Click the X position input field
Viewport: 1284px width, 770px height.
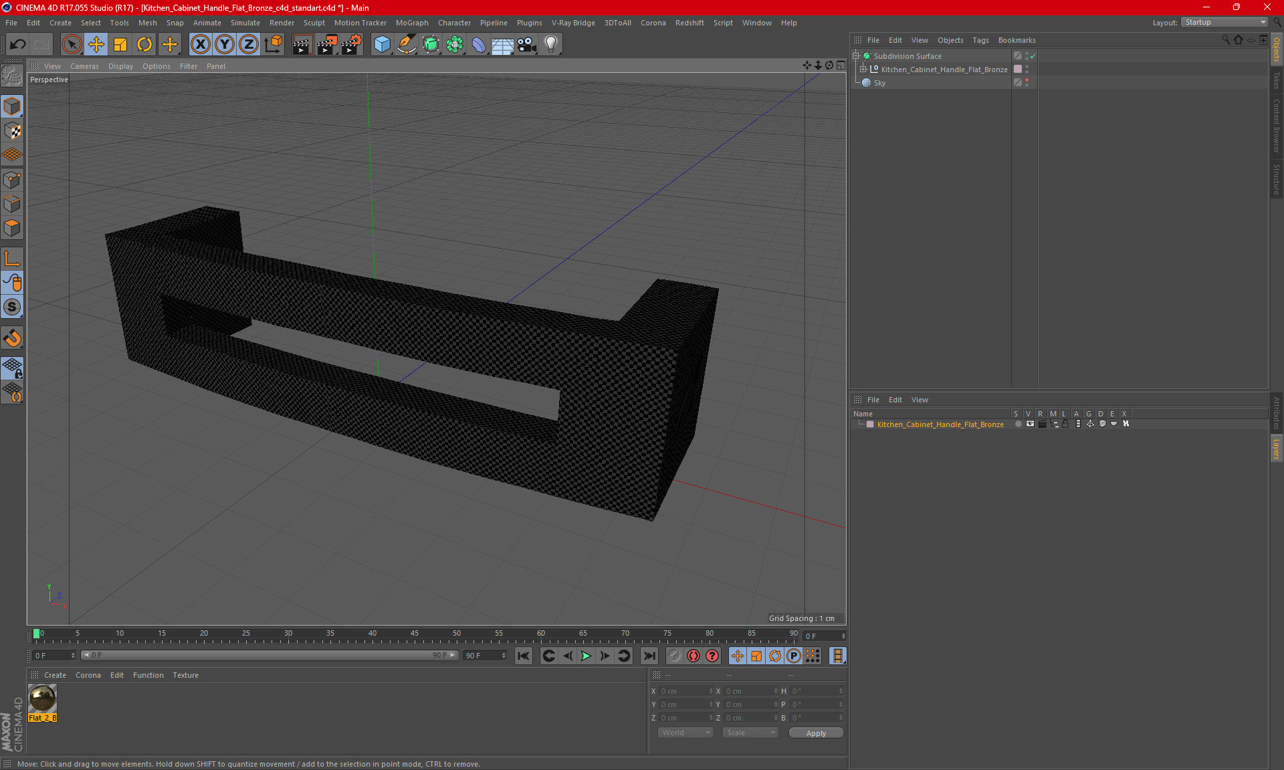(686, 691)
